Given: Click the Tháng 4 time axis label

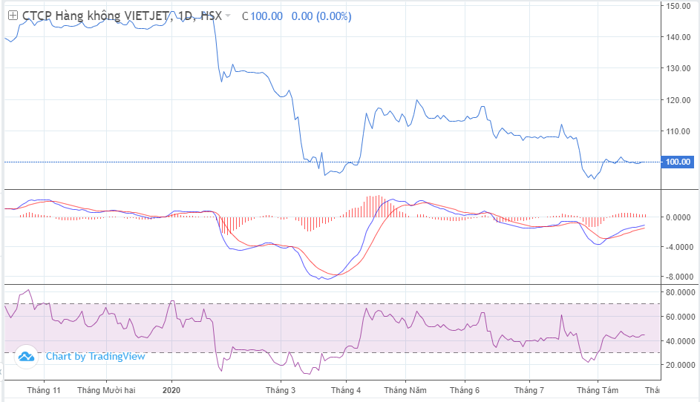Looking at the screenshot, I should pyautogui.click(x=346, y=390).
